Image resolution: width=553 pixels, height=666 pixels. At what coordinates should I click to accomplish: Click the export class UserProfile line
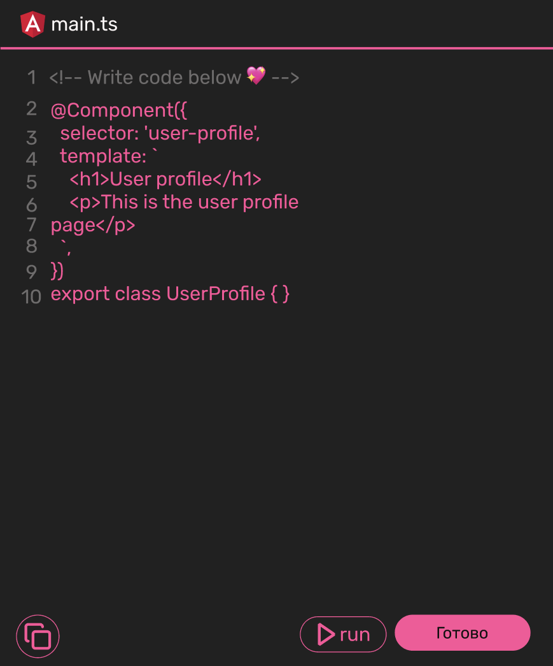click(x=170, y=294)
